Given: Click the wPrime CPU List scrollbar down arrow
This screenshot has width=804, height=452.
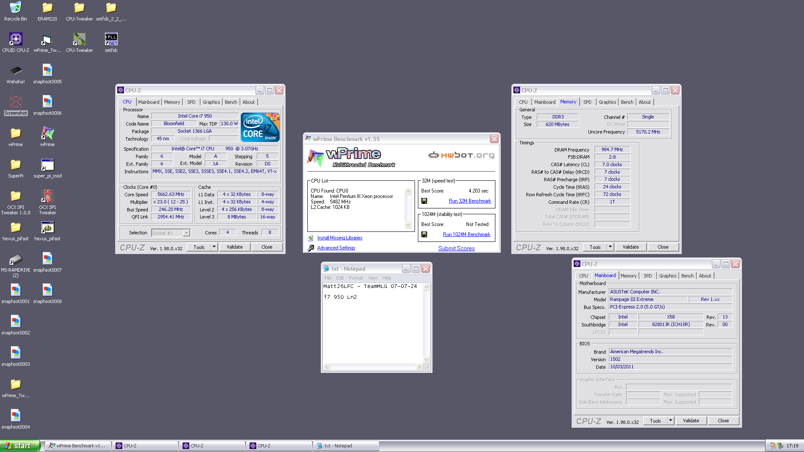Looking at the screenshot, I should pyautogui.click(x=408, y=225).
